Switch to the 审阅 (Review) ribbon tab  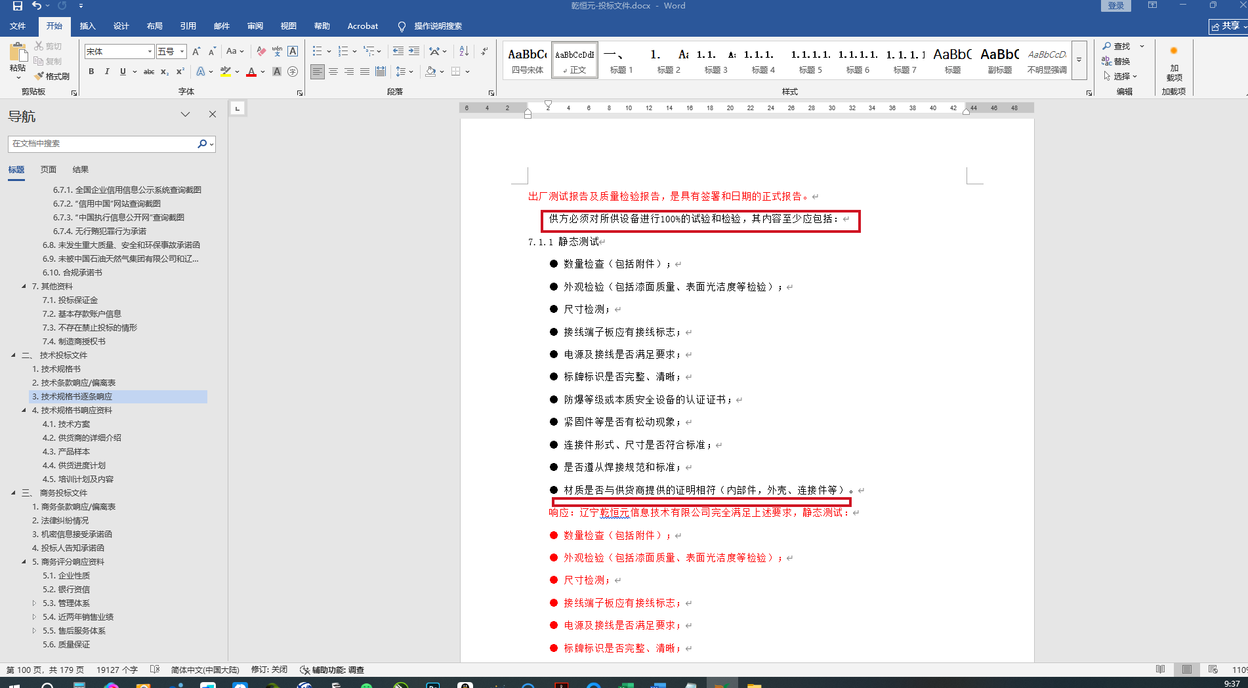pyautogui.click(x=255, y=26)
